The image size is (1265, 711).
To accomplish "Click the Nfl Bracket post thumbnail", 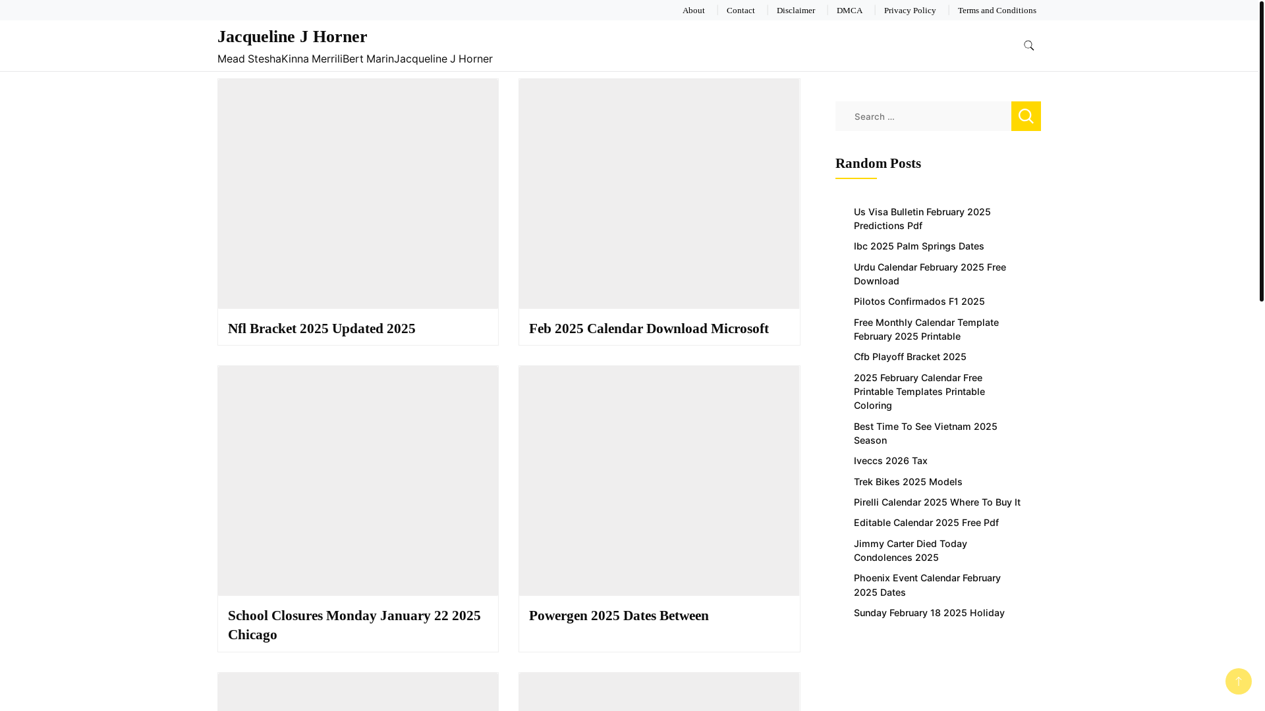I will click(x=358, y=194).
